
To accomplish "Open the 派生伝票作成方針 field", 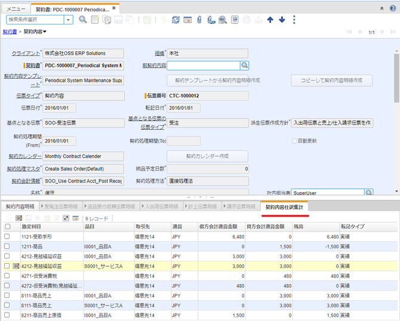I will point(332,123).
